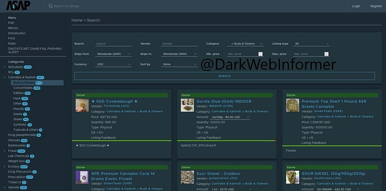Open the FAQ menu entry

(x=11, y=38)
